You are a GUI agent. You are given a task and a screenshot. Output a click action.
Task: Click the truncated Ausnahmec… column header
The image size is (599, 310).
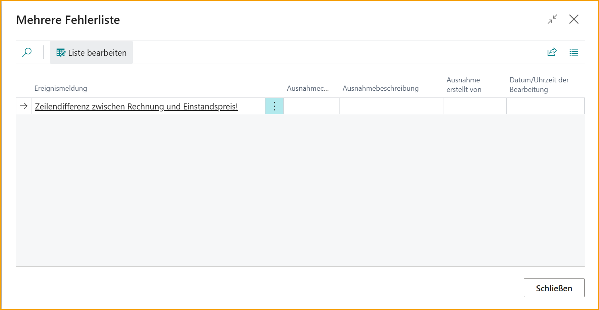(x=308, y=88)
